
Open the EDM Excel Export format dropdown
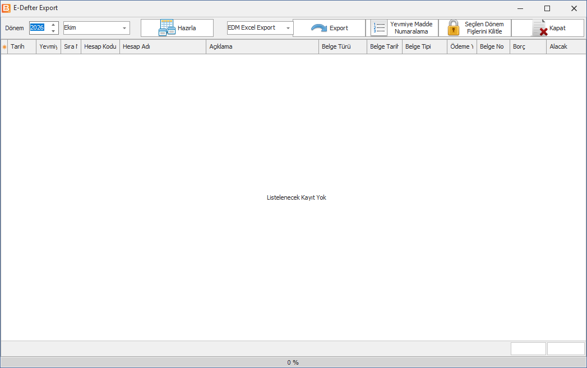pos(288,28)
